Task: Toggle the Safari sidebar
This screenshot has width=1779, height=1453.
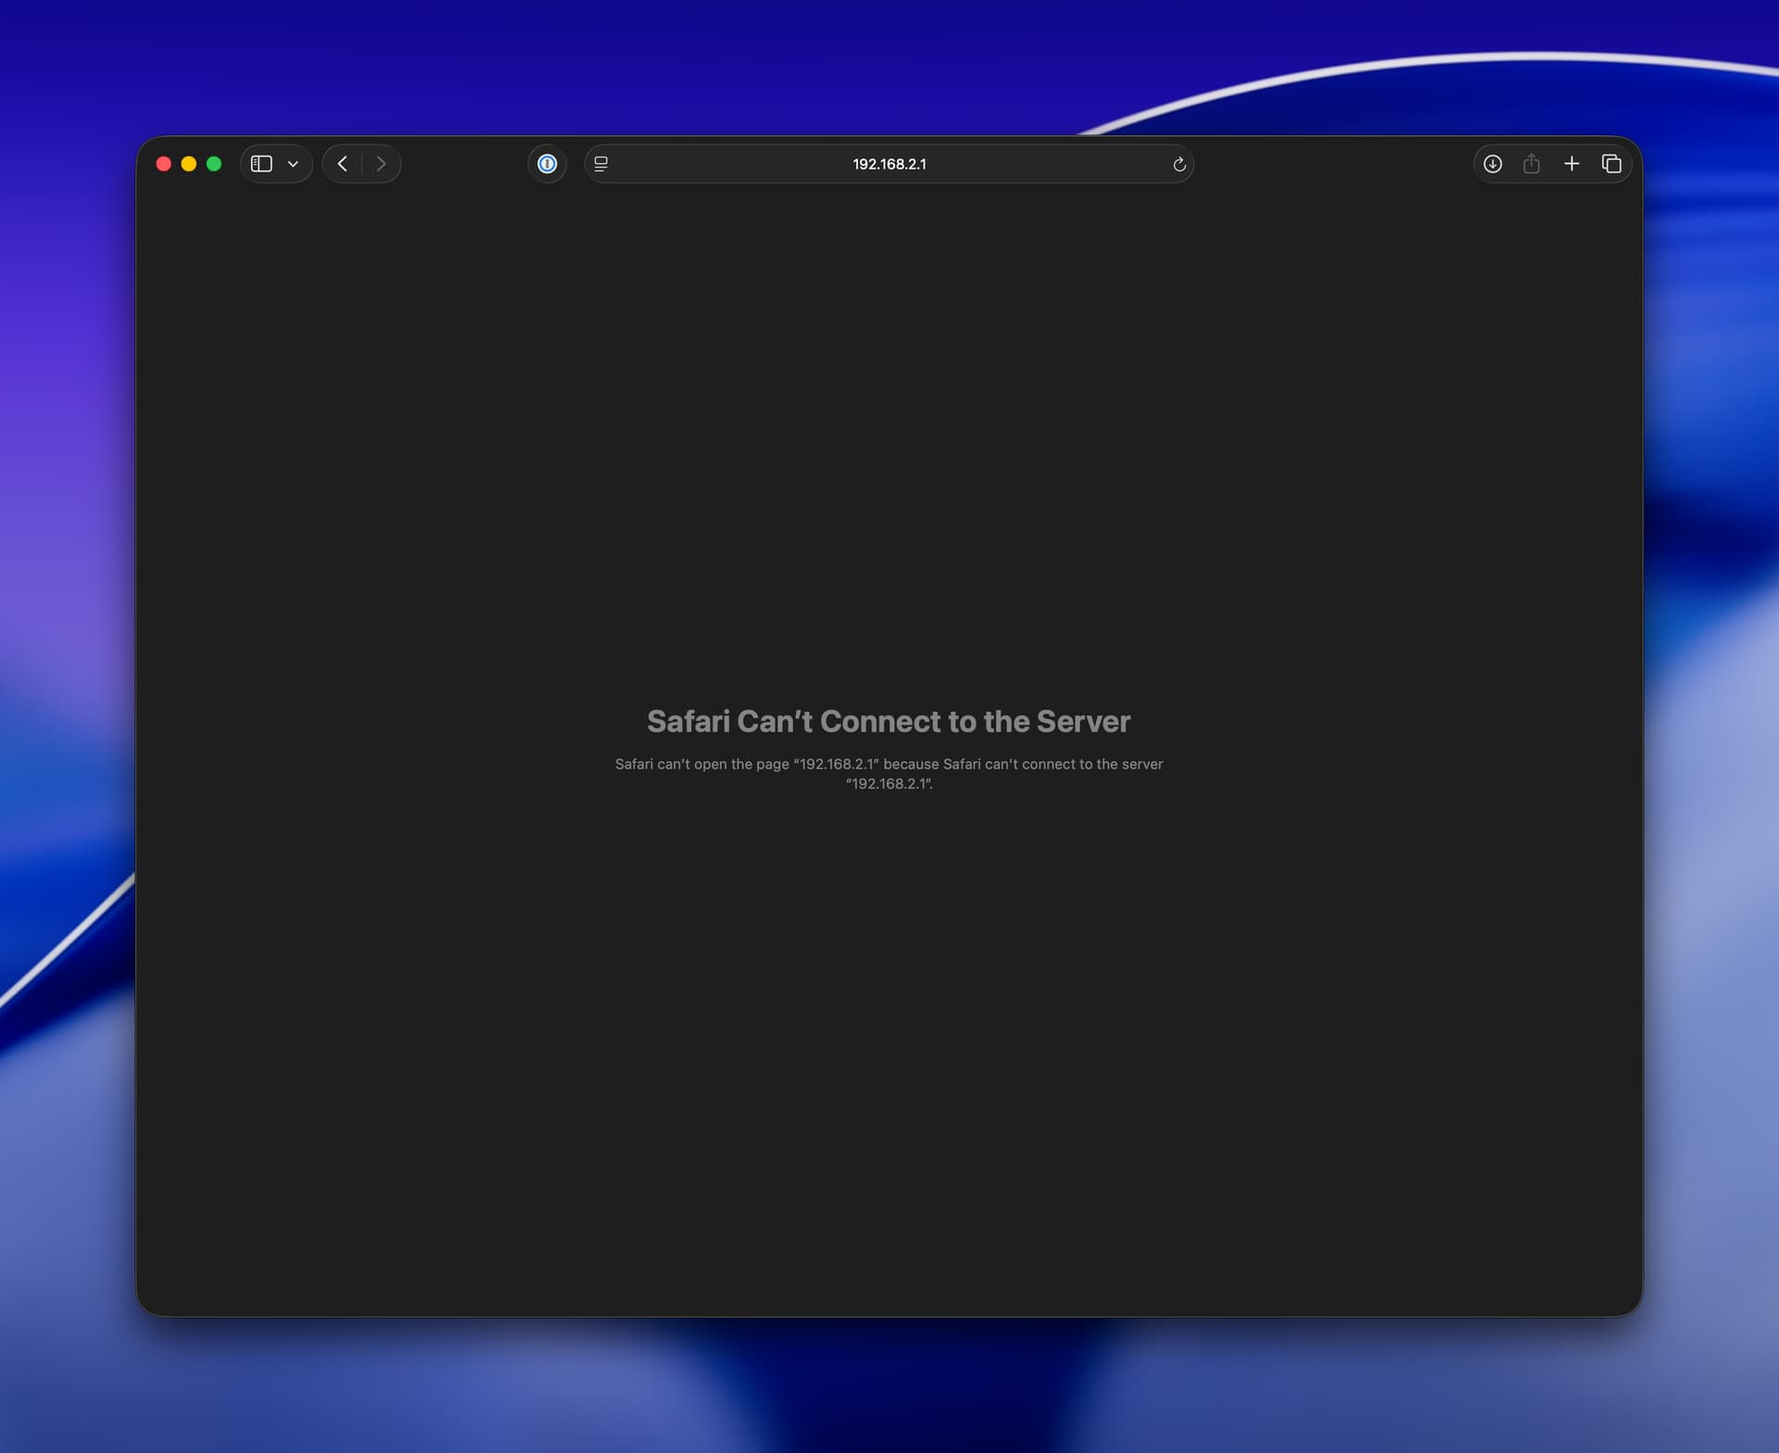Action: [x=261, y=164]
